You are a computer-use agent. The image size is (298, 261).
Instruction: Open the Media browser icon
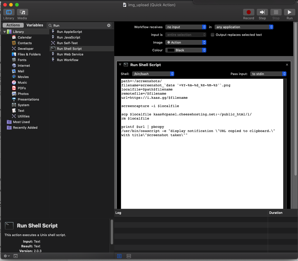(x=22, y=12)
